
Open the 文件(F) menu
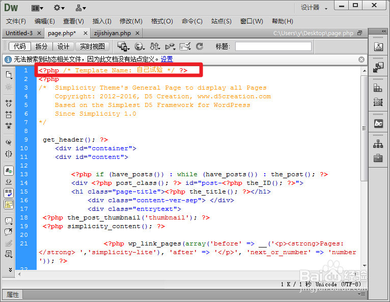coord(16,21)
